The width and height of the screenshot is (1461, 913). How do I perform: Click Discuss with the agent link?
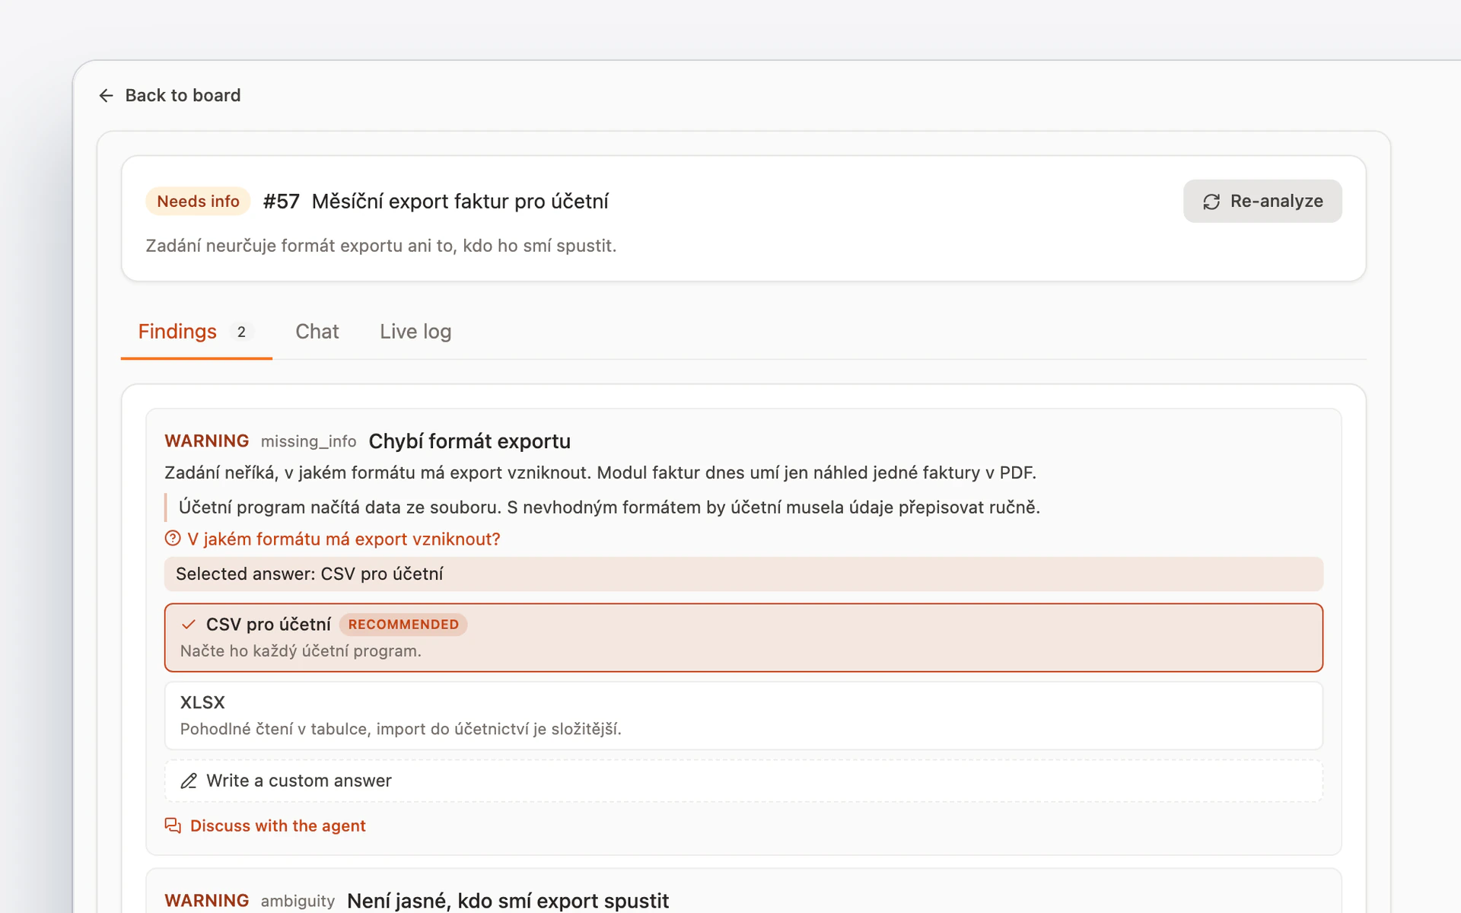tap(278, 826)
